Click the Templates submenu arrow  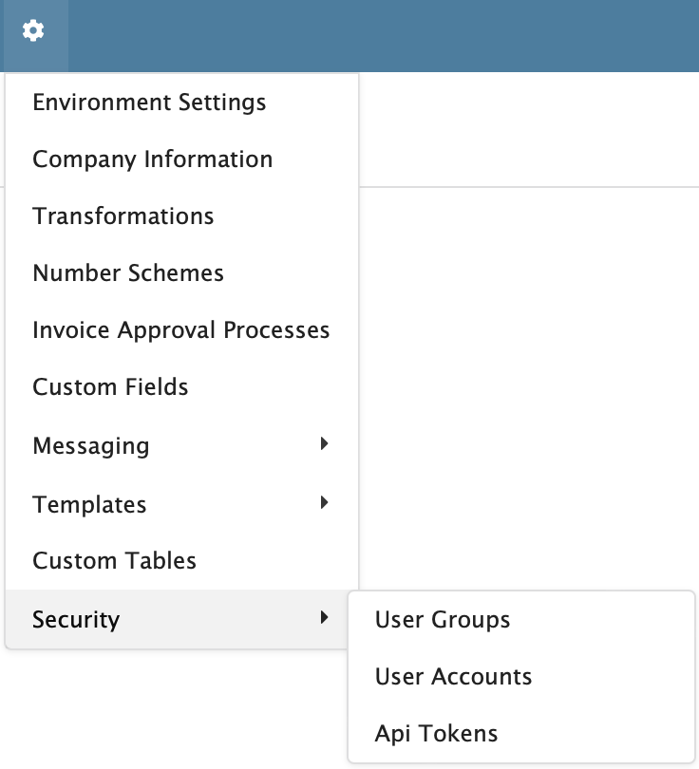coord(325,503)
